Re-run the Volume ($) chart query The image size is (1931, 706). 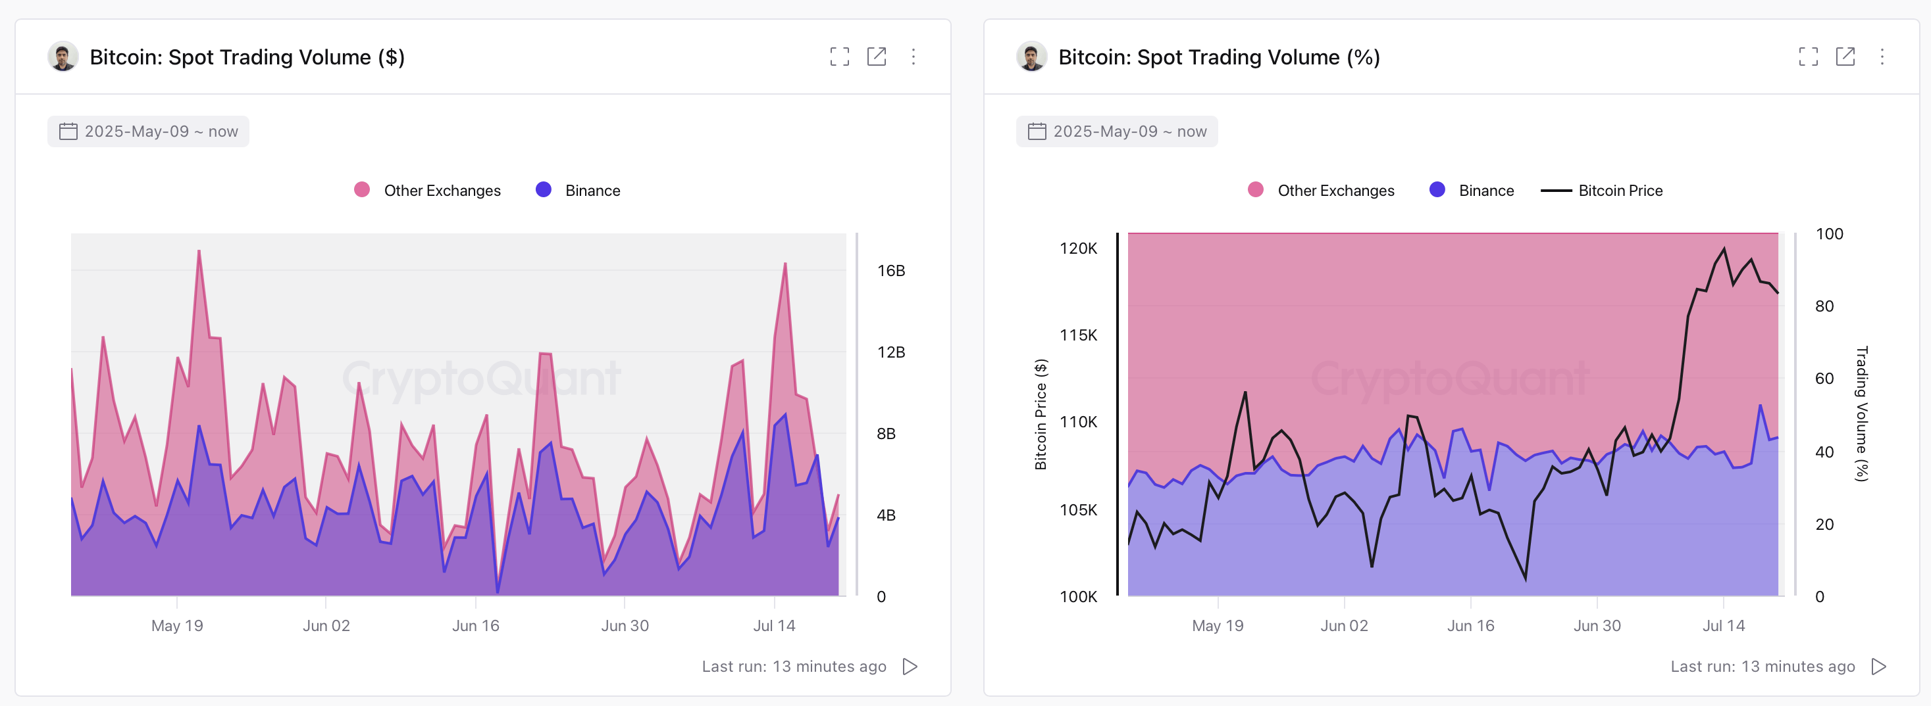point(910,667)
